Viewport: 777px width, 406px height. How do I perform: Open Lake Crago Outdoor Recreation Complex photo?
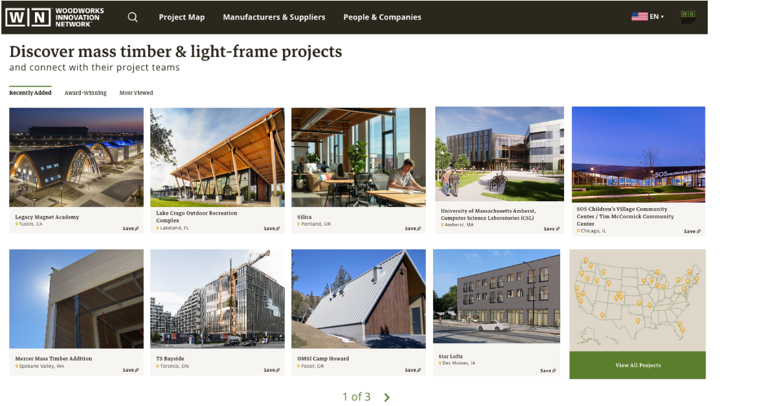tap(217, 157)
